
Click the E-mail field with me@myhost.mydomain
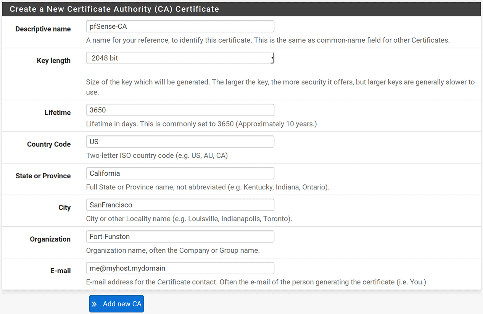(180, 268)
